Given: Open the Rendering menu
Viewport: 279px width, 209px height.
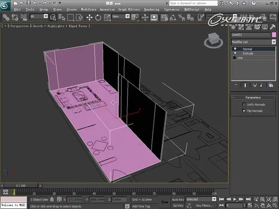Looking at the screenshot, I should 152,9.
